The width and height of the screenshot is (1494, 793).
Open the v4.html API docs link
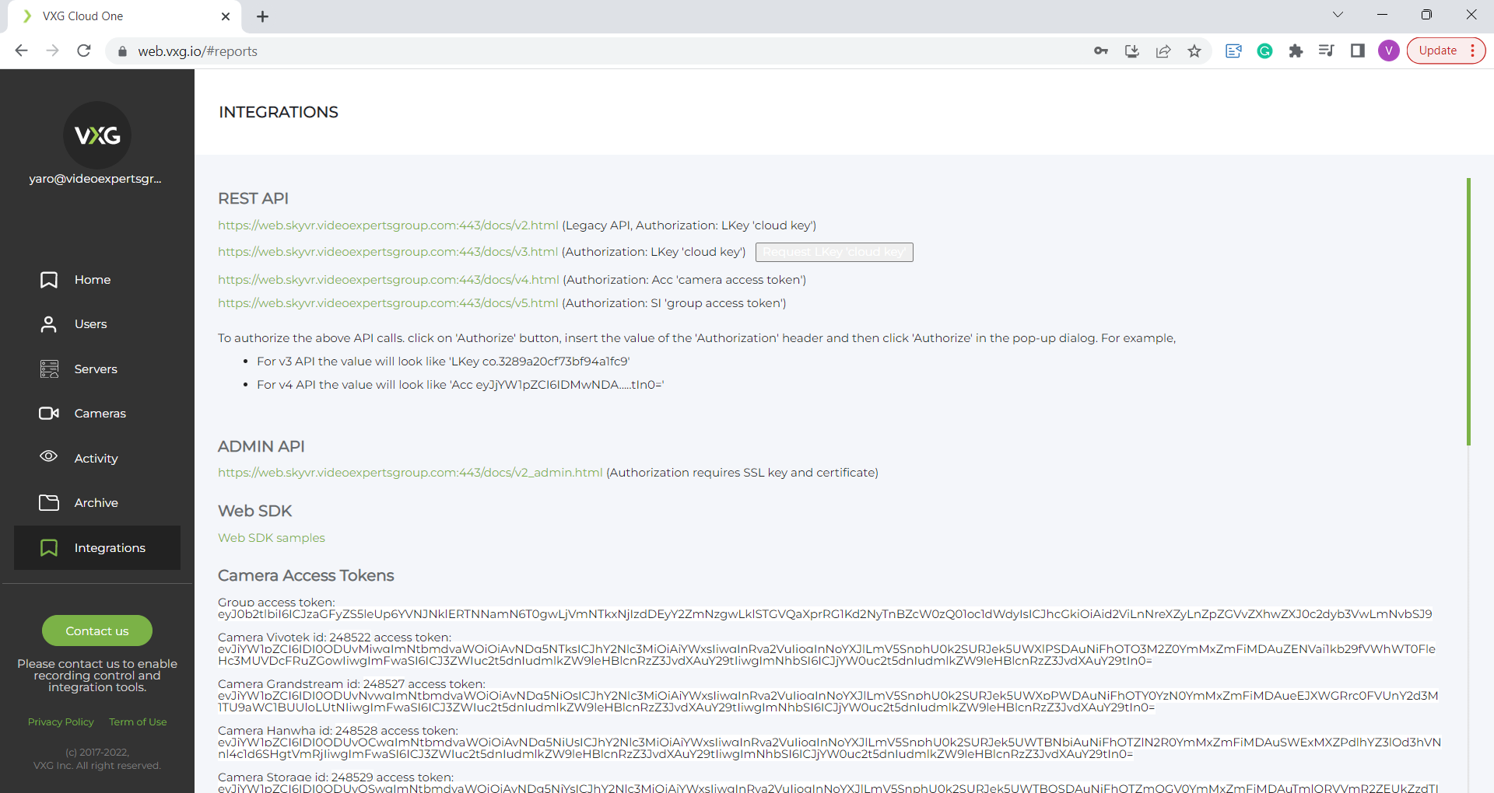click(x=388, y=280)
